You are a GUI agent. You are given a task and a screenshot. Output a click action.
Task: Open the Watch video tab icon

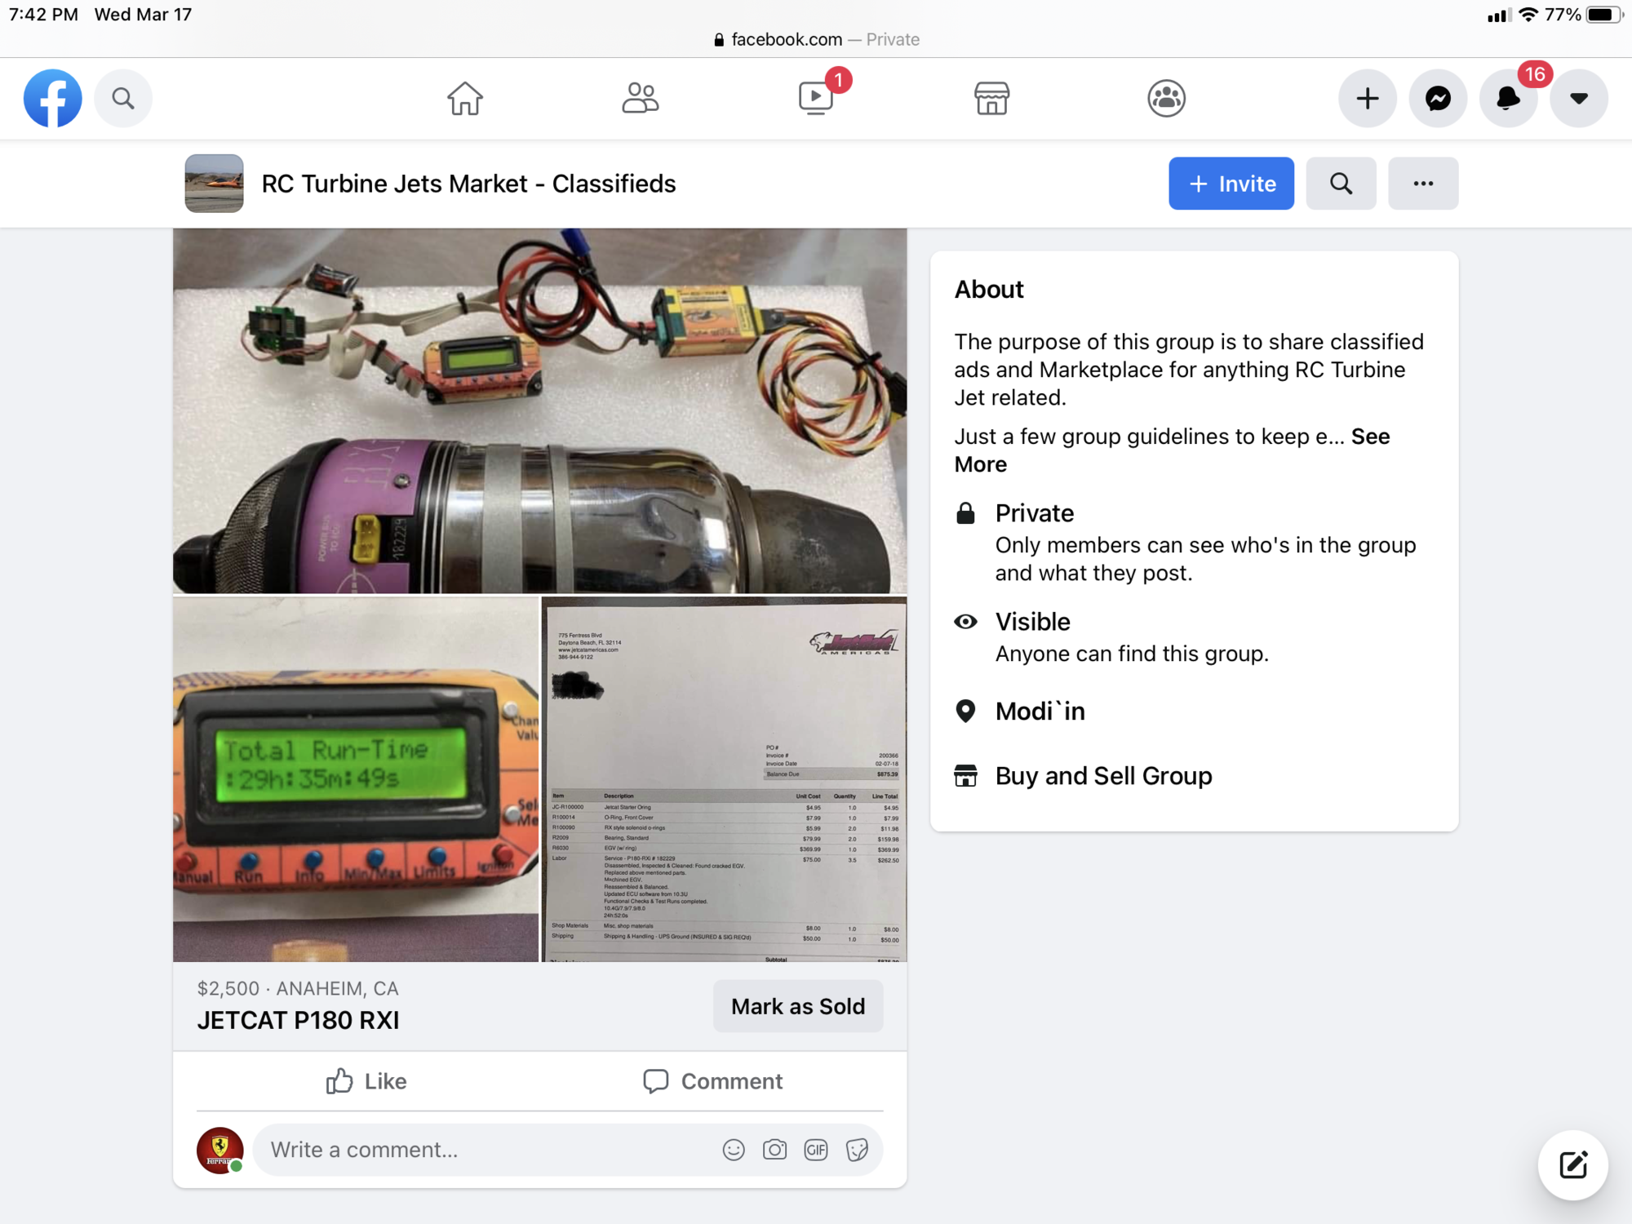click(x=815, y=99)
